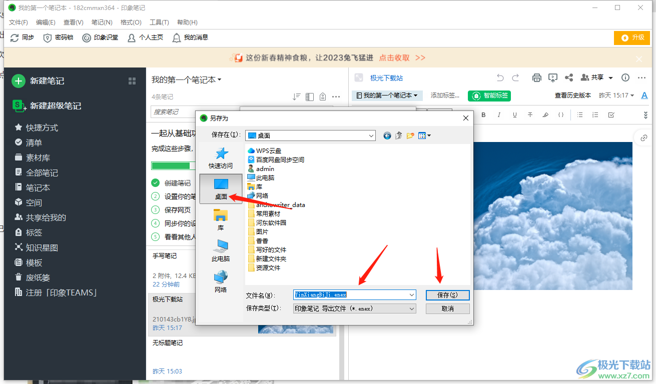Open 印象识堂 in the toolbar
This screenshot has height=384, width=656.
[x=100, y=37]
